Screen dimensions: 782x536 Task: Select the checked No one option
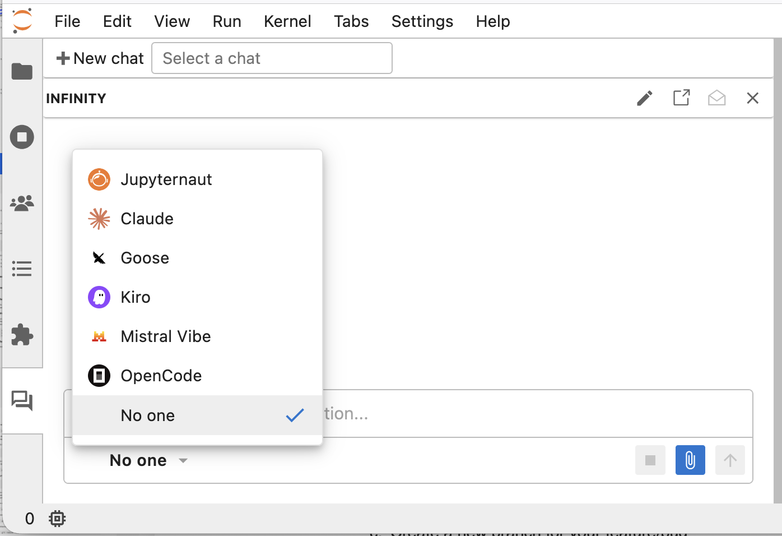(198, 415)
